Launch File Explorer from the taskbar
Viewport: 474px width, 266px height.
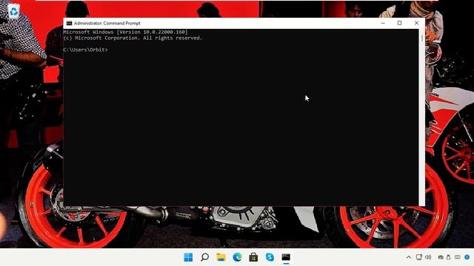(x=221, y=257)
